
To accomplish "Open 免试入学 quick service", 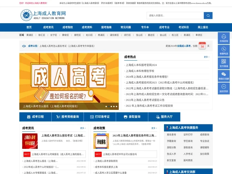I will (171, 154).
